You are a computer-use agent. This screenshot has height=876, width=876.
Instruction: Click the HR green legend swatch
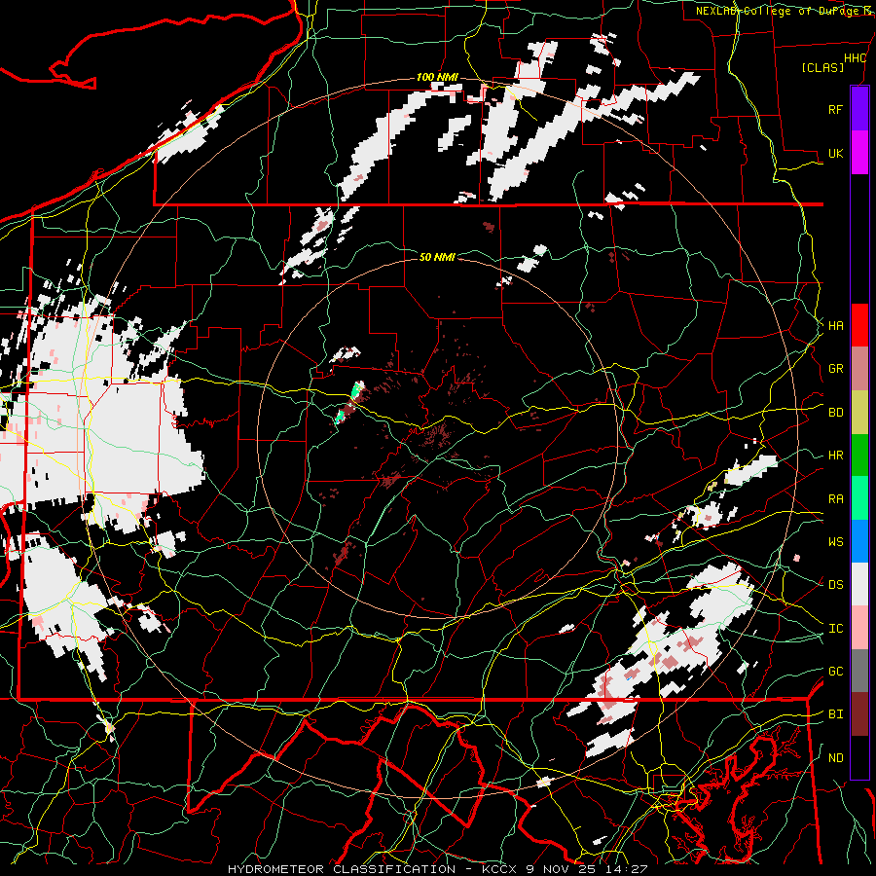tap(859, 455)
